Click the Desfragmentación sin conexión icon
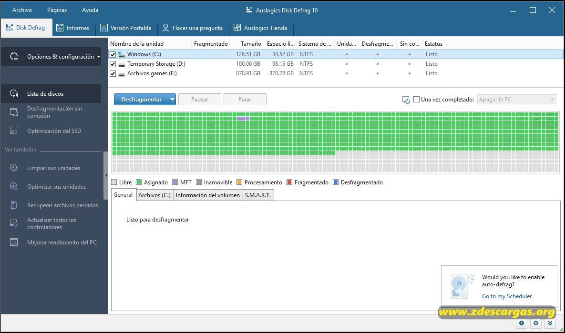 14,112
